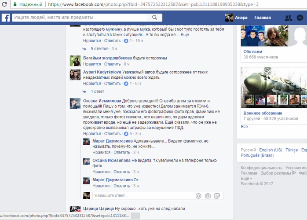This screenshot has width=307, height=220.
Task: Expand the 1 ответ reply thread
Action: [97, 92]
